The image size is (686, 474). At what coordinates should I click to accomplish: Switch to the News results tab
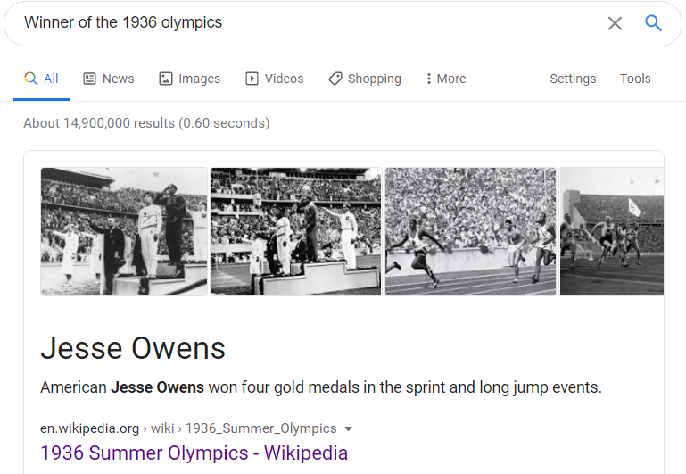pyautogui.click(x=109, y=79)
